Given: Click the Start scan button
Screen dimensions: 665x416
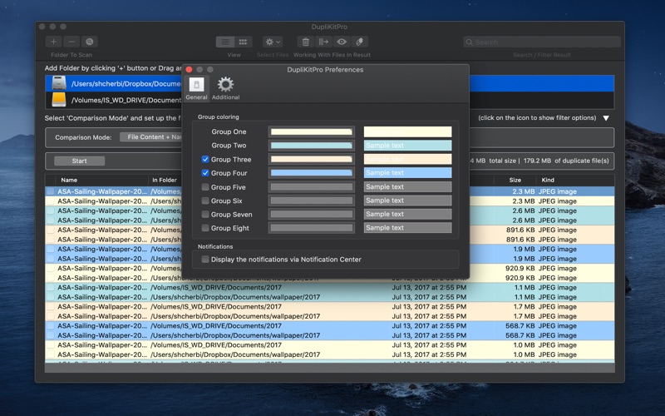Looking at the screenshot, I should point(79,161).
